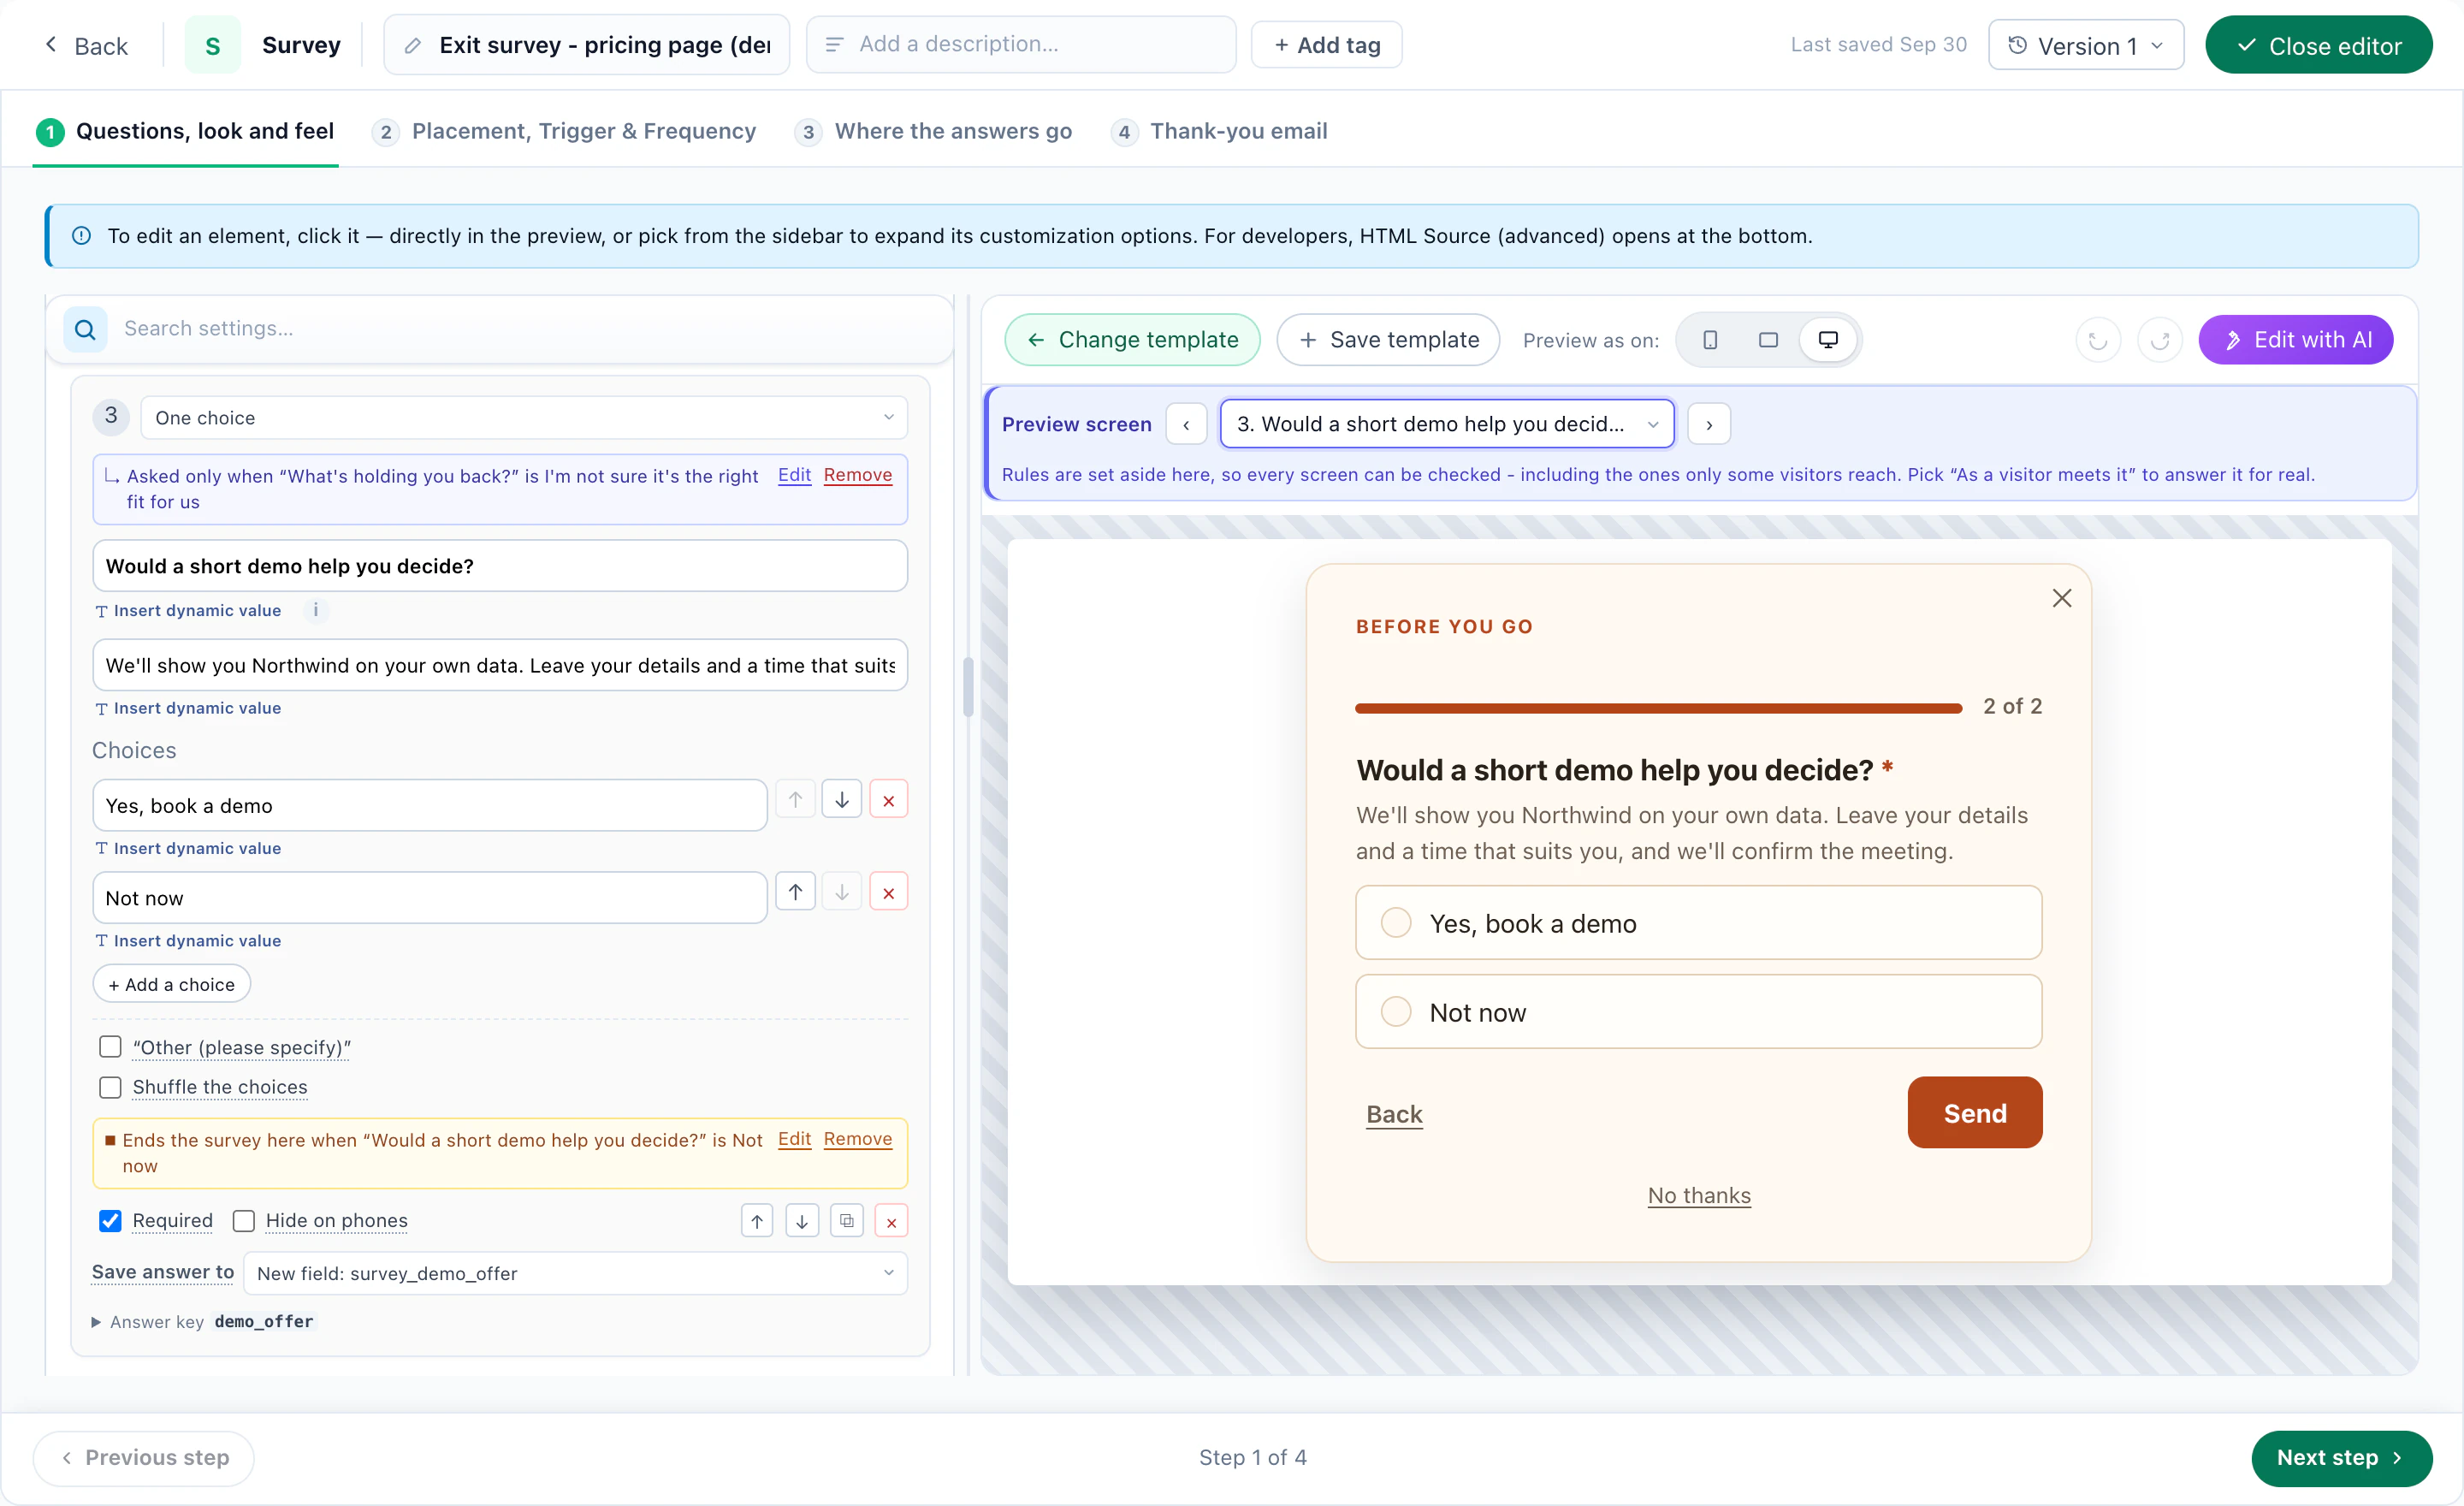The image size is (2464, 1506).
Task: Open the One choice question type dropdown
Action: 524,418
